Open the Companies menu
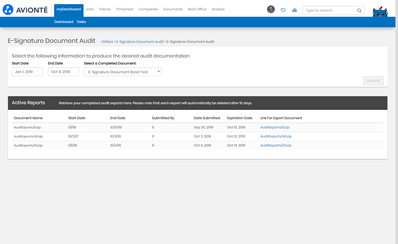398x244 pixels. (x=148, y=9)
